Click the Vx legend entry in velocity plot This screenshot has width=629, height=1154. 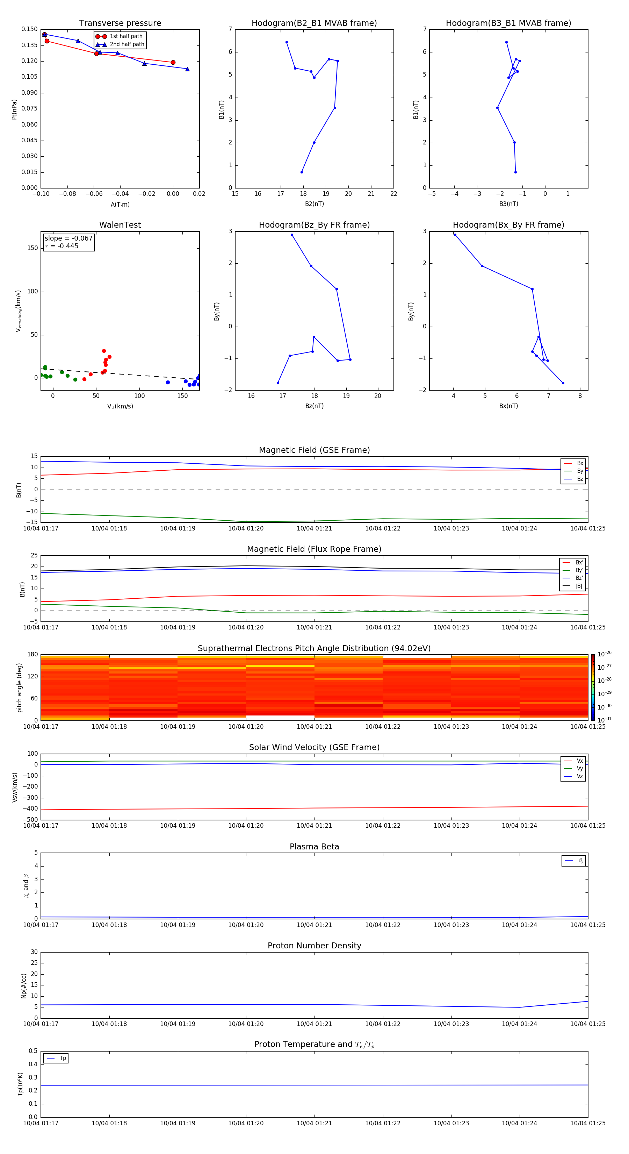click(573, 761)
